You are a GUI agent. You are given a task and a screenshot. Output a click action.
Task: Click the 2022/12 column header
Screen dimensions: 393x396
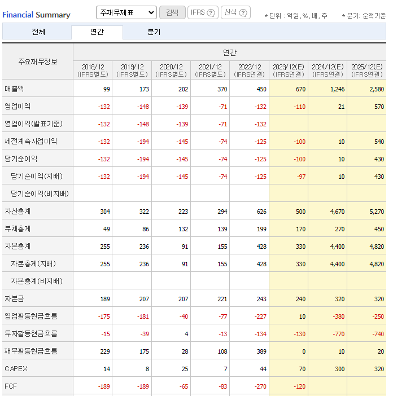tap(250, 70)
